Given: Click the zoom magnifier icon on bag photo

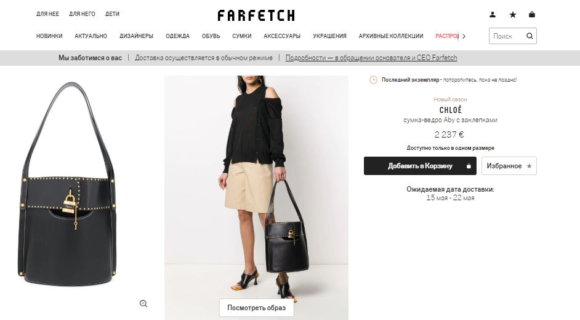Looking at the screenshot, I should [x=143, y=303].
